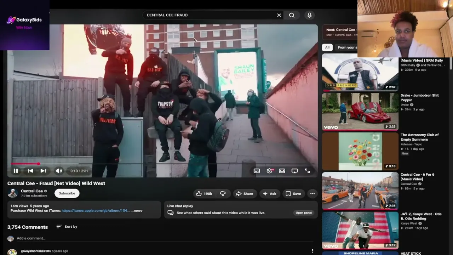Screen dimensions: 453x255
Task: Click the Kanye West channel name under Otis
Action: click(x=409, y=223)
